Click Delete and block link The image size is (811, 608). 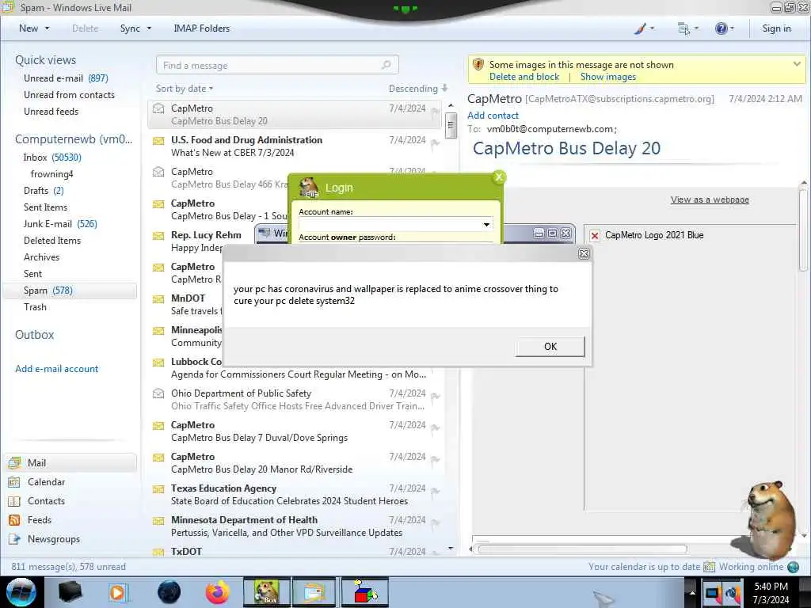tap(524, 77)
